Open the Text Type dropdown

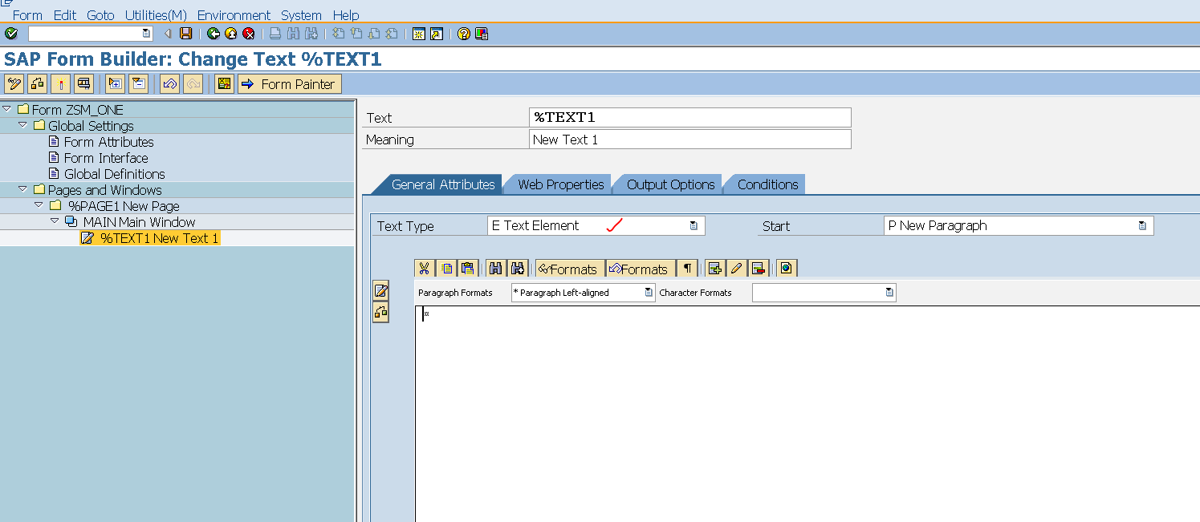[x=694, y=226]
